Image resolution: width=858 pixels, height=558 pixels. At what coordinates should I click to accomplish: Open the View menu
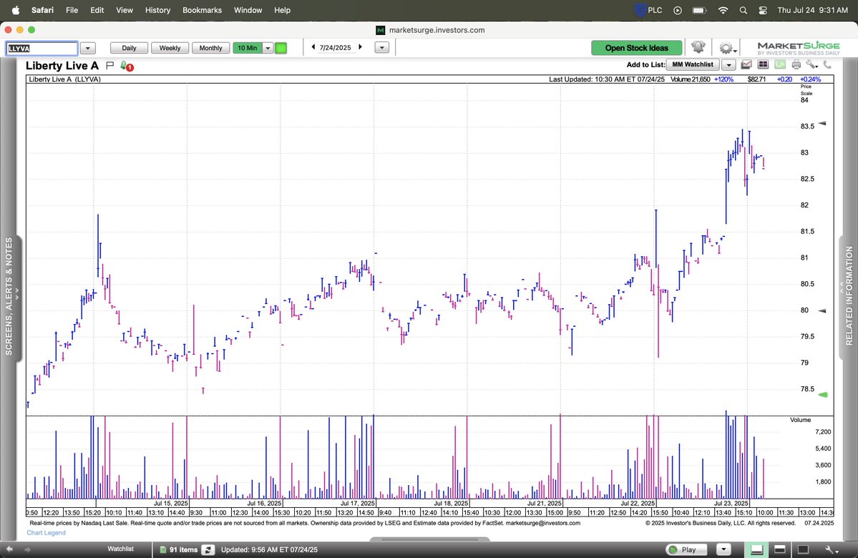[x=125, y=10]
